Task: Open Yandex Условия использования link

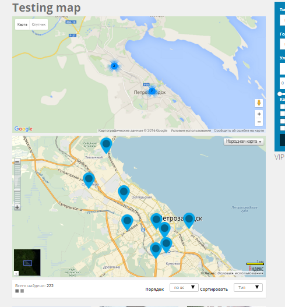Action: 241,273
